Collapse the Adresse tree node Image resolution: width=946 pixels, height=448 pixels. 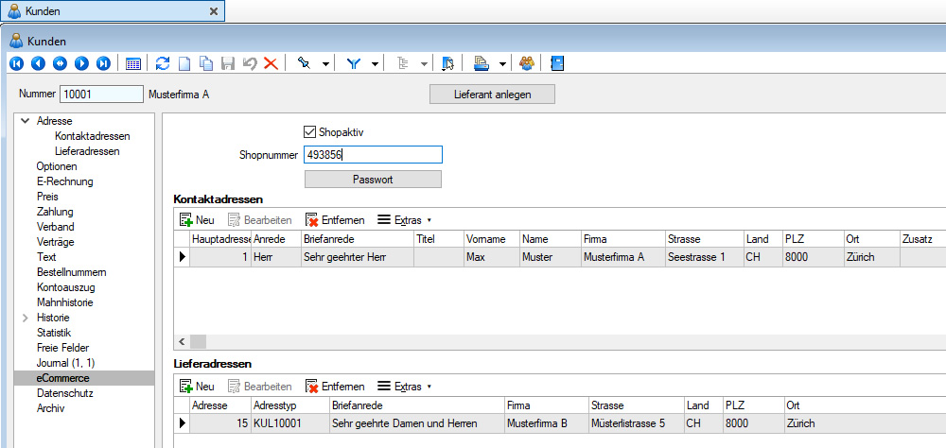24,121
